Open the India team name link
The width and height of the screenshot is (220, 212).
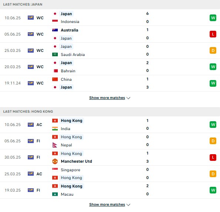(x=66, y=129)
